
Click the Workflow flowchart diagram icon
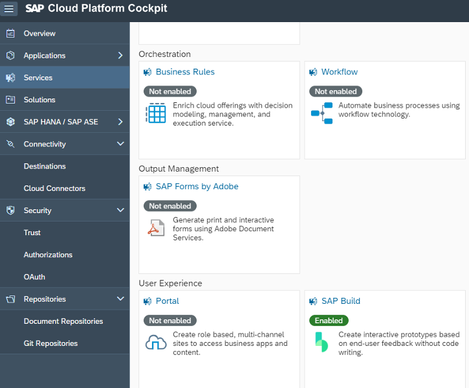tap(322, 113)
